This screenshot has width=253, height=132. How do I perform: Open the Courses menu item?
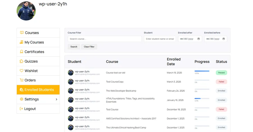click(x=38, y=33)
